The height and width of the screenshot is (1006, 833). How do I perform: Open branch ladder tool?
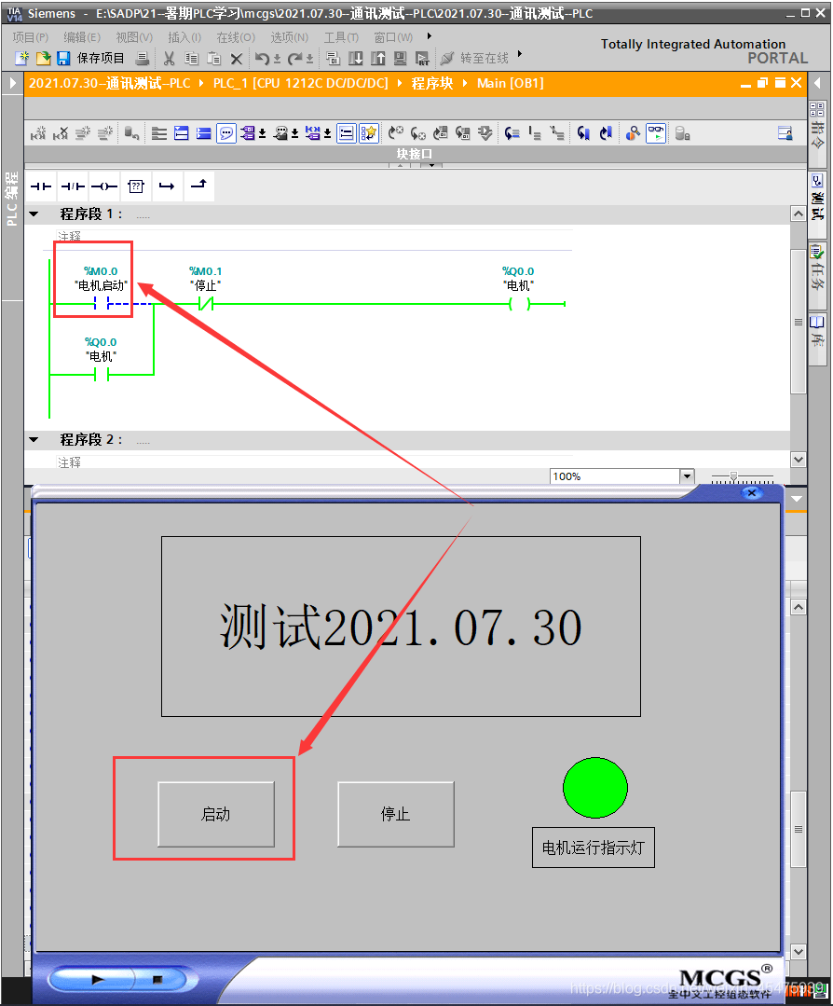point(167,186)
